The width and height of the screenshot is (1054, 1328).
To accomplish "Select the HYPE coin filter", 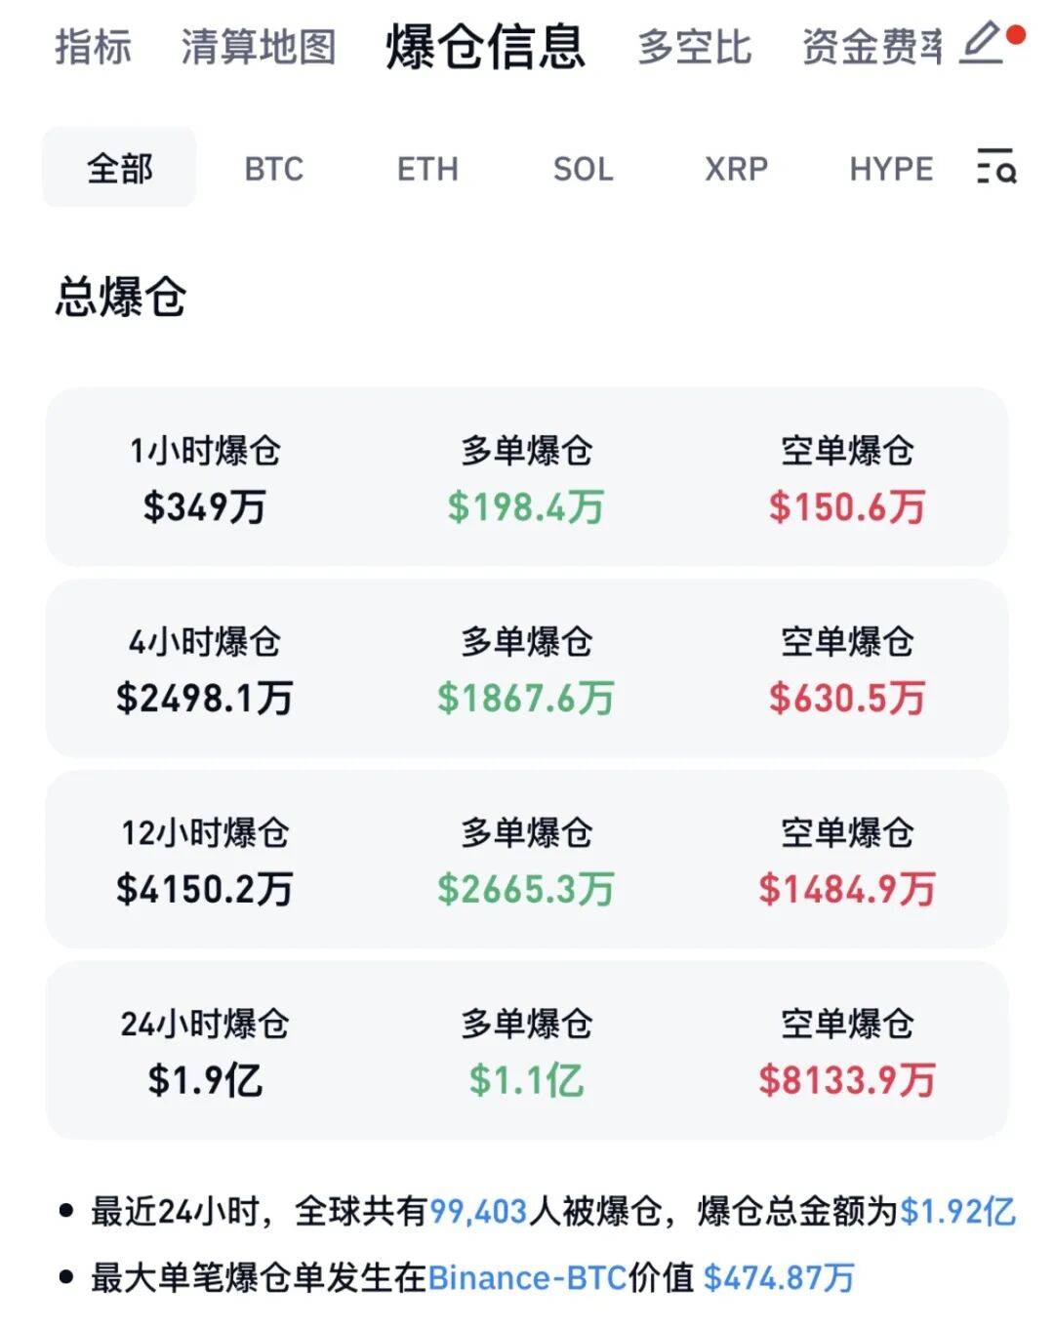I will 891,169.
